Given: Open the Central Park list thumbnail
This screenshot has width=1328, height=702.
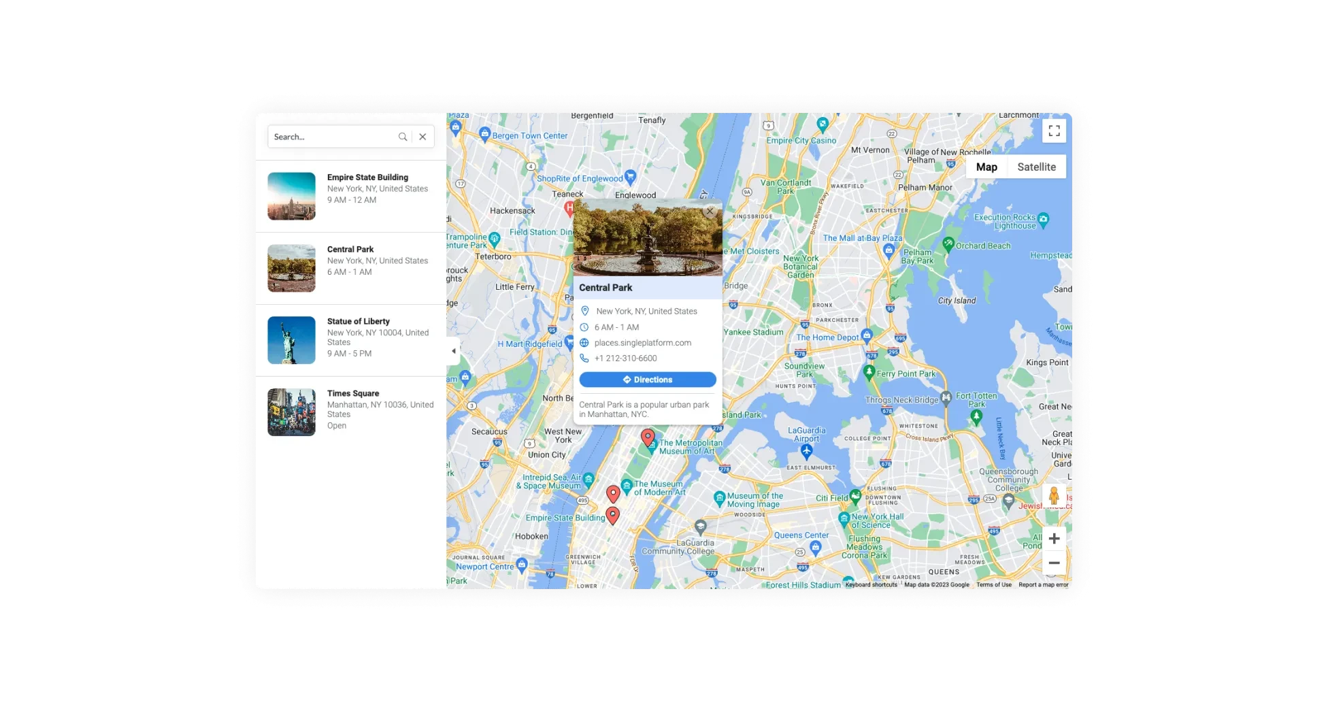Looking at the screenshot, I should pos(291,268).
